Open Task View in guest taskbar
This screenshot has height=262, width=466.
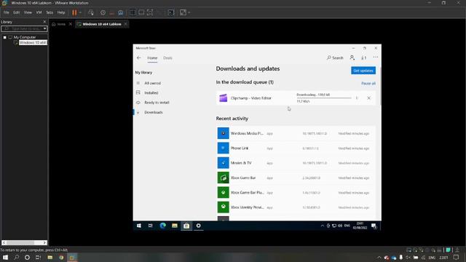point(151,226)
